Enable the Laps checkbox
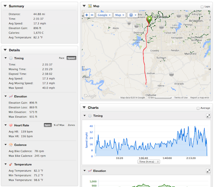This screenshot has height=187, width=215. click(202, 7)
